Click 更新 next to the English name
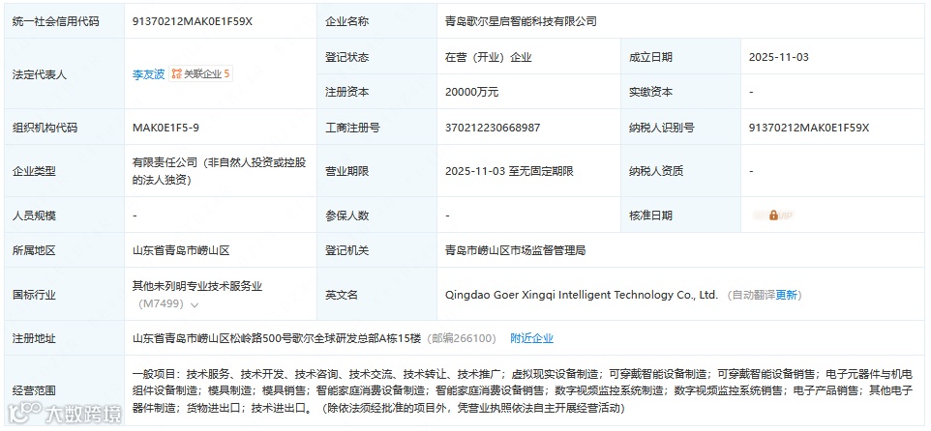The width and height of the screenshot is (931, 431). [786, 295]
